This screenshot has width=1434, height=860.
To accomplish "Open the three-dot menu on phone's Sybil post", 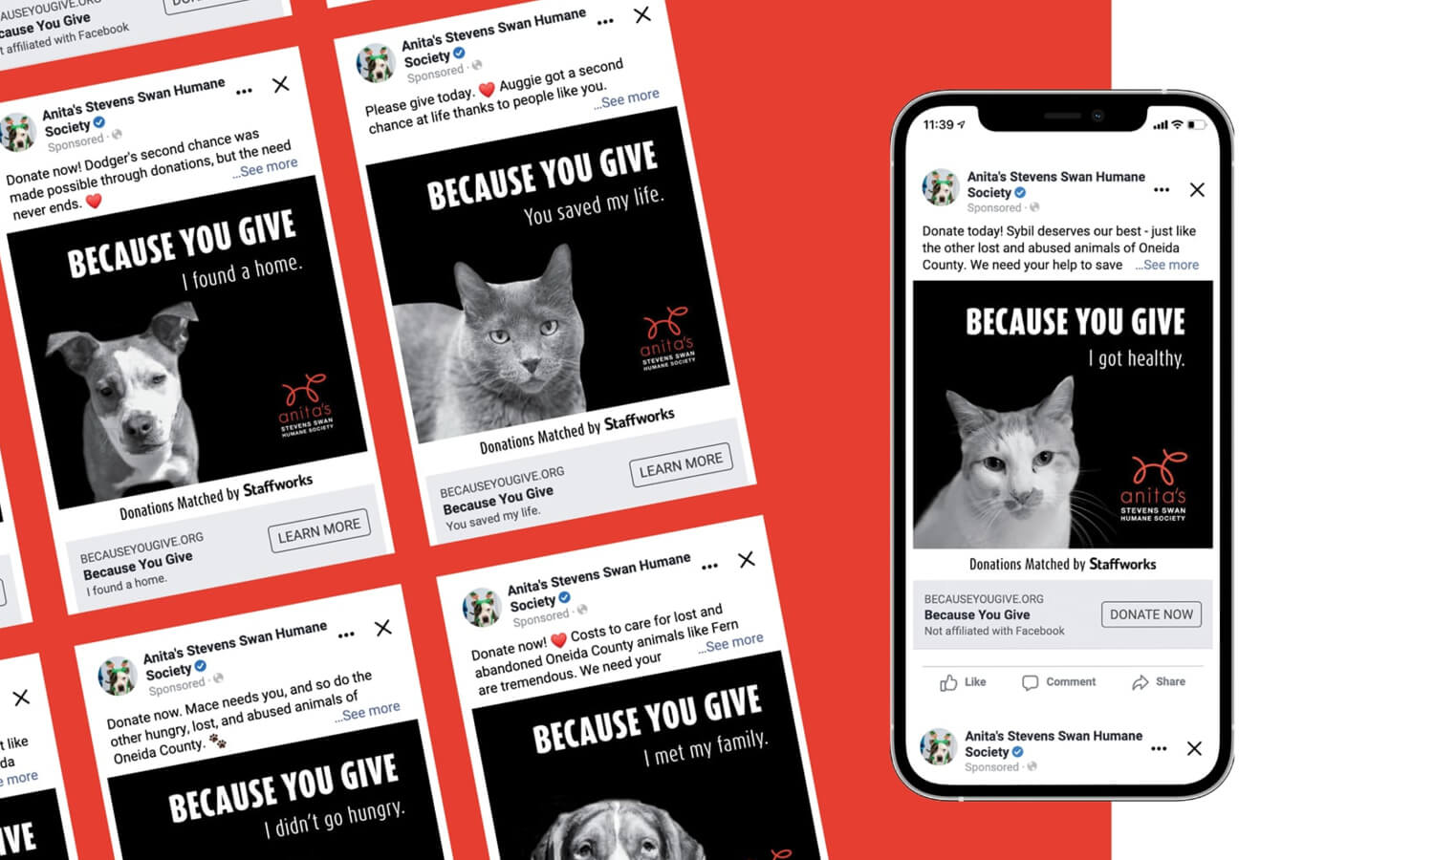I will tap(1162, 190).
